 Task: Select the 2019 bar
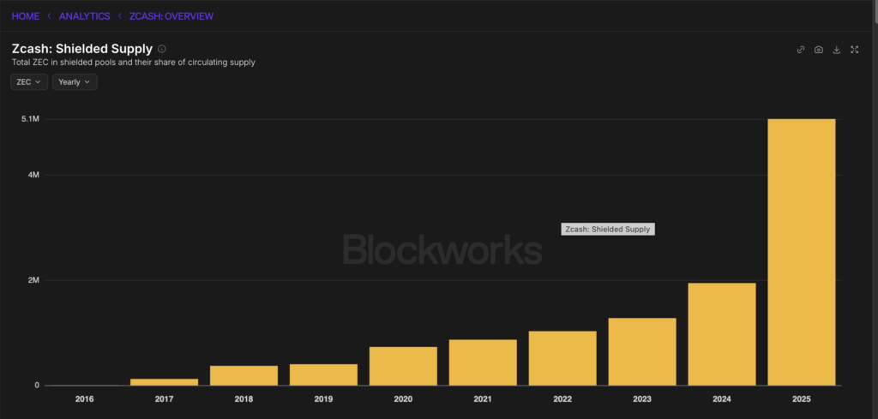point(323,374)
